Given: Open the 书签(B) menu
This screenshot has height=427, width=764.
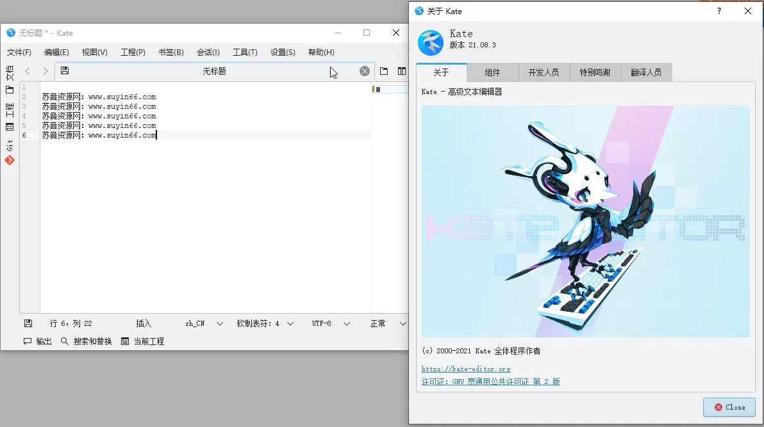Looking at the screenshot, I should (x=171, y=52).
